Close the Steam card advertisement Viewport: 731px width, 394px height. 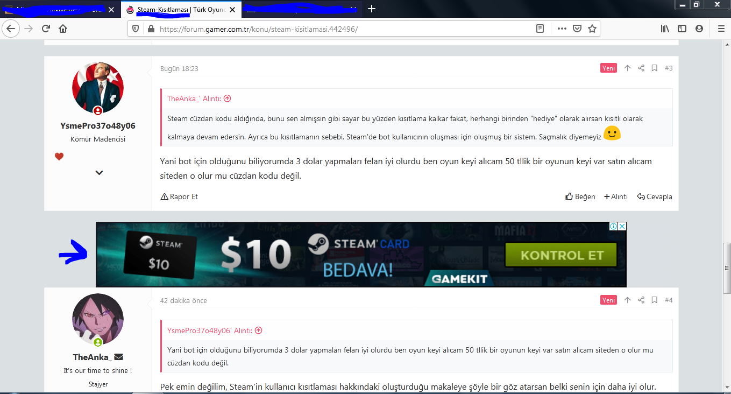(x=622, y=227)
